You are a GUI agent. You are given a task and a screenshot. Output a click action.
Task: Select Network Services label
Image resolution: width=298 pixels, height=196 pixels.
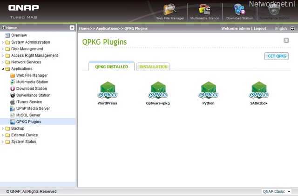pyautogui.click(x=26, y=62)
